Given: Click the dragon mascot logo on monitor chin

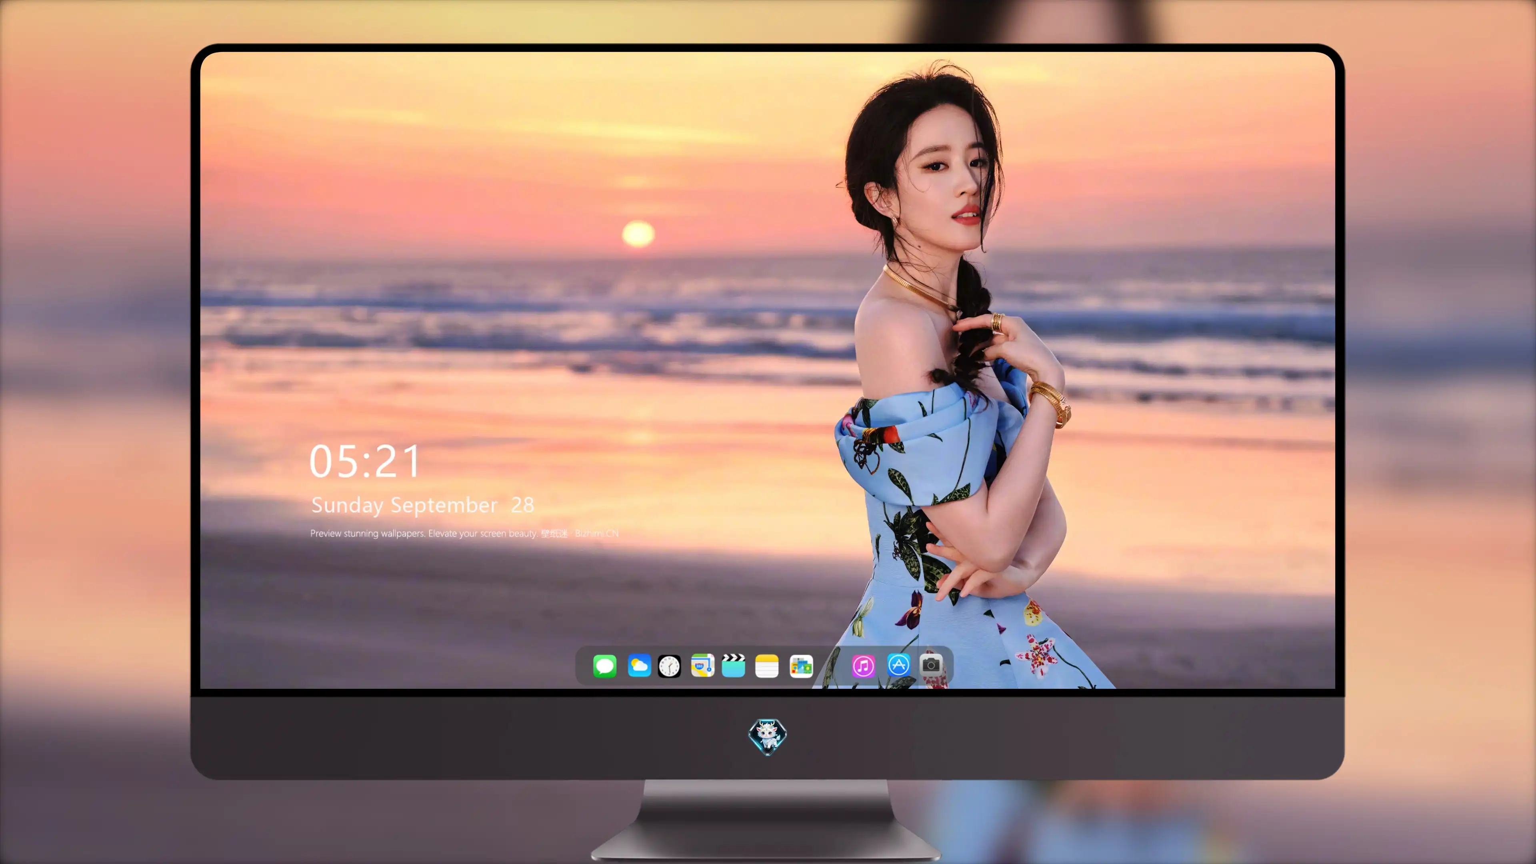Looking at the screenshot, I should click(768, 736).
